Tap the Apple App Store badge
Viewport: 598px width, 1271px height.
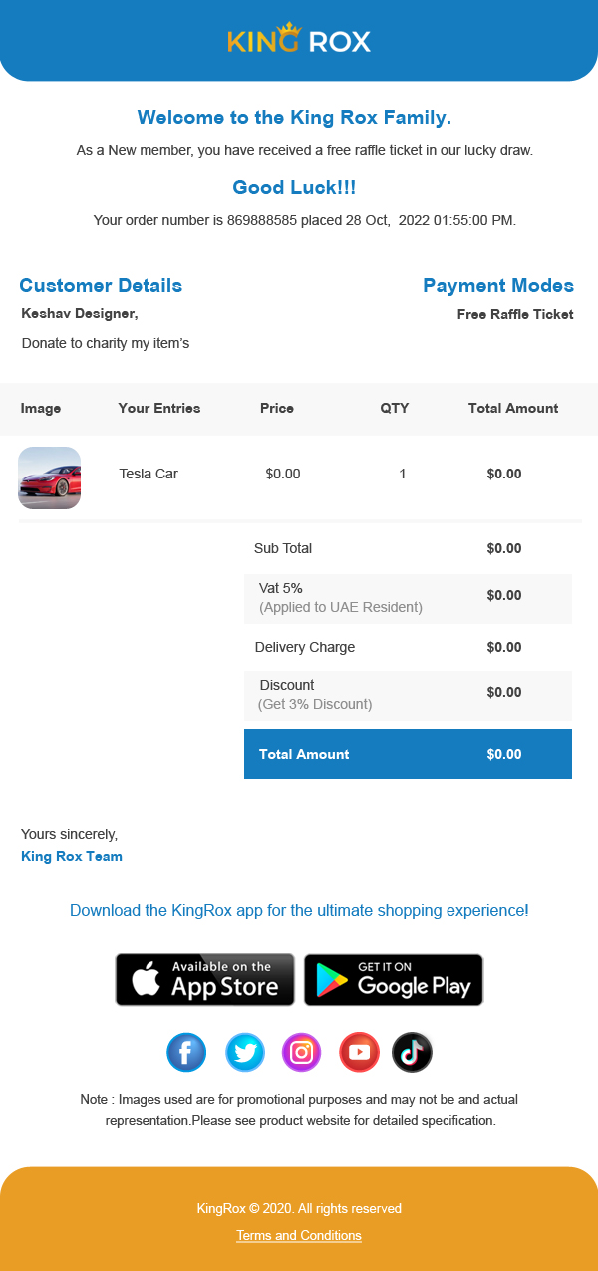tap(204, 979)
